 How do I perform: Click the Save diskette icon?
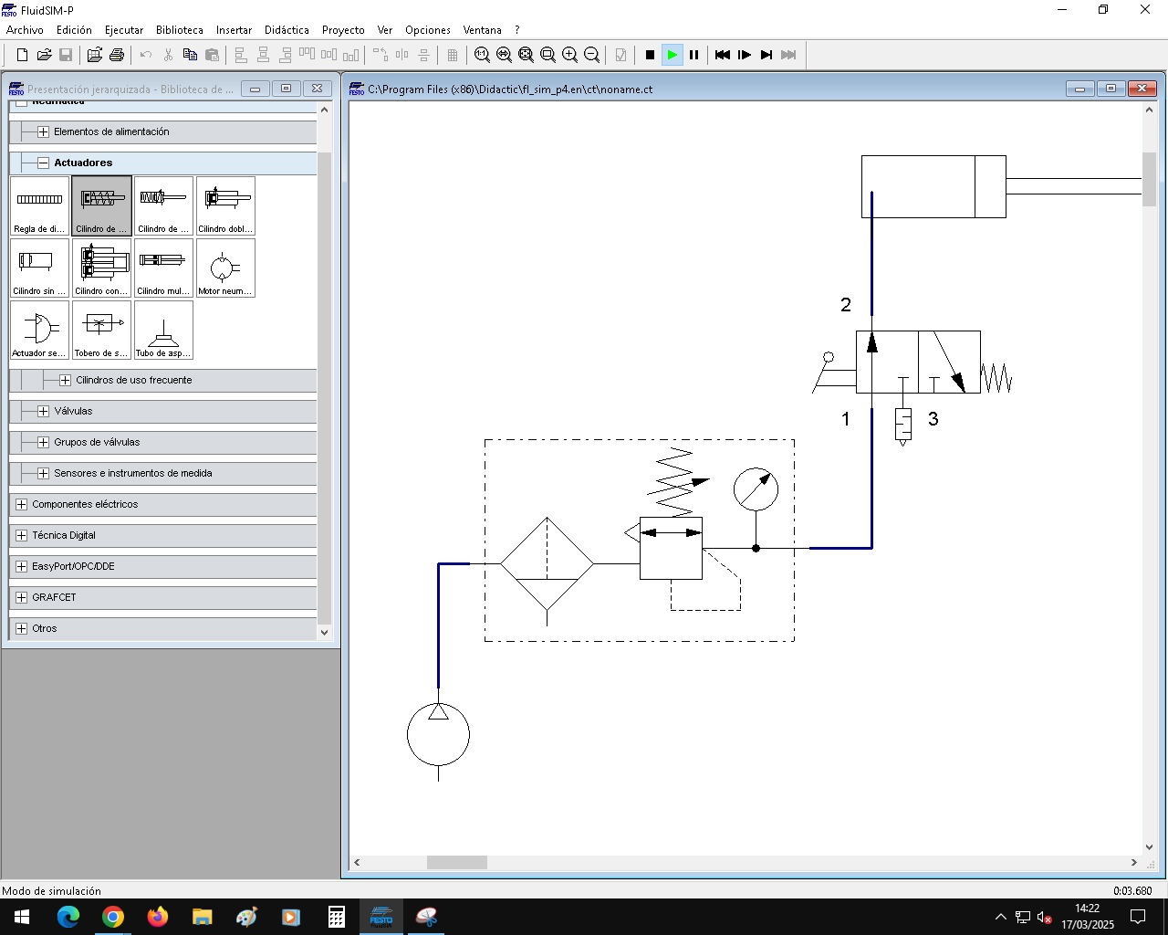tap(66, 55)
